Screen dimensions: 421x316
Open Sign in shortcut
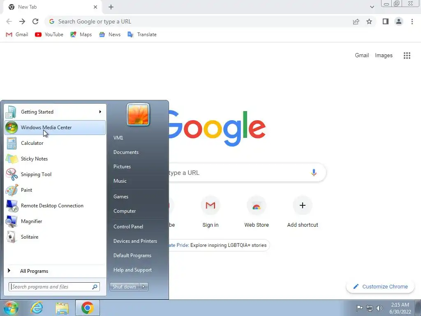coord(210,212)
